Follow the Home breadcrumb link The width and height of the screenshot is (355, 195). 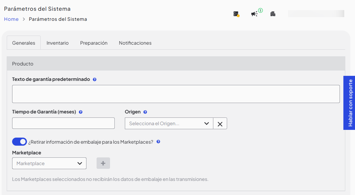pos(11,19)
